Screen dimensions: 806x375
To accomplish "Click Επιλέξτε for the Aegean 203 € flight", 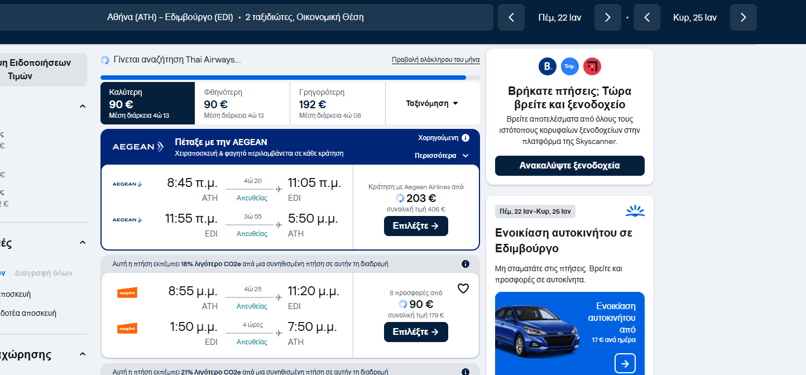I will [x=416, y=226].
